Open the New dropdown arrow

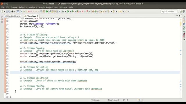(4, 12)
